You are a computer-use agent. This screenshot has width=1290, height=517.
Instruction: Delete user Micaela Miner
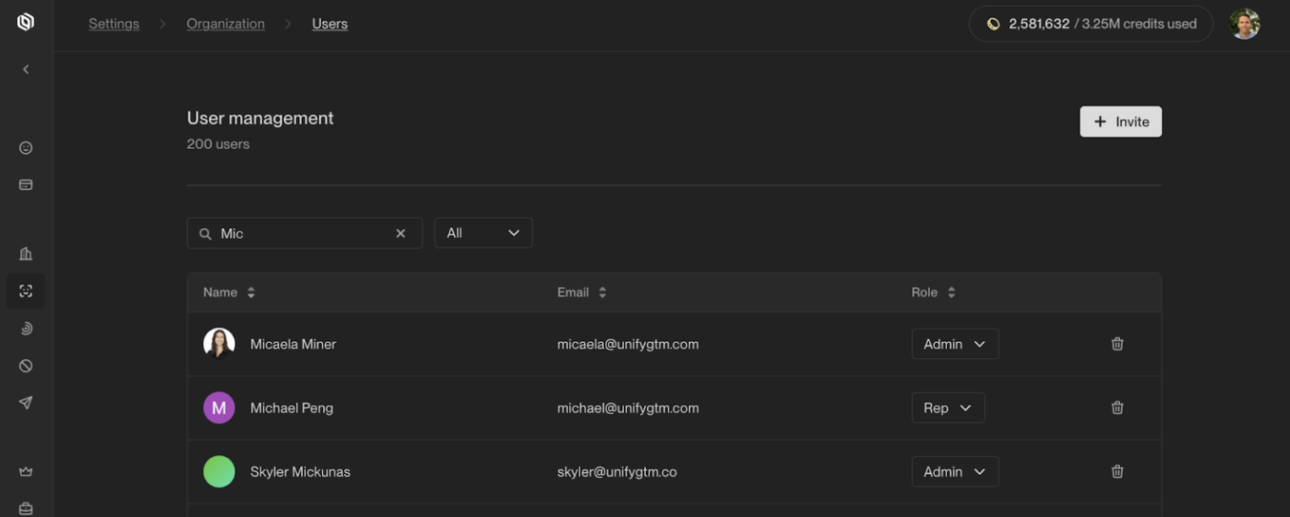tap(1118, 344)
